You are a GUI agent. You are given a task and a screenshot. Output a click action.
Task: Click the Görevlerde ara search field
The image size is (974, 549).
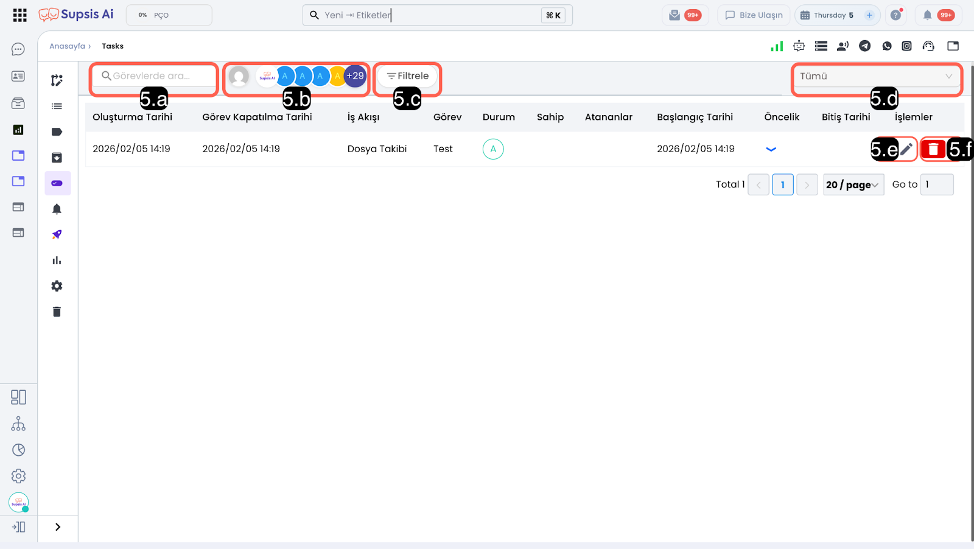155,76
